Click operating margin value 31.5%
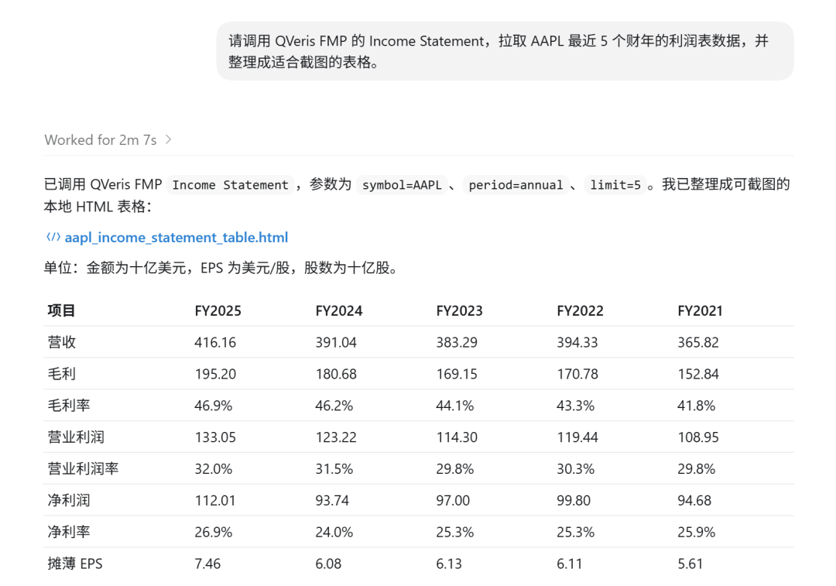 [334, 468]
